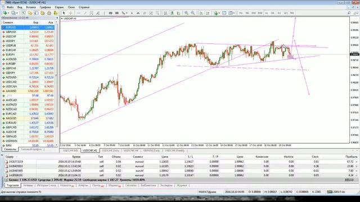Sort orders by the Прибыль column header
The image size is (360, 202).
tap(351, 157)
